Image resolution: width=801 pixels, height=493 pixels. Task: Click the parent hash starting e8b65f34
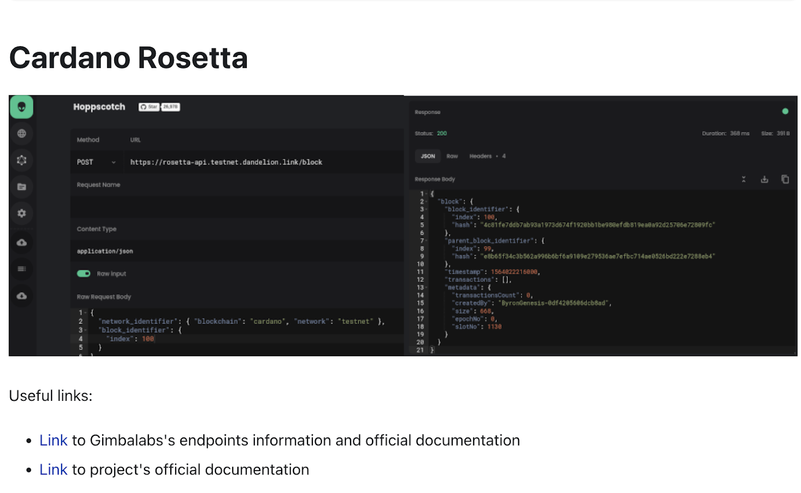click(x=598, y=257)
